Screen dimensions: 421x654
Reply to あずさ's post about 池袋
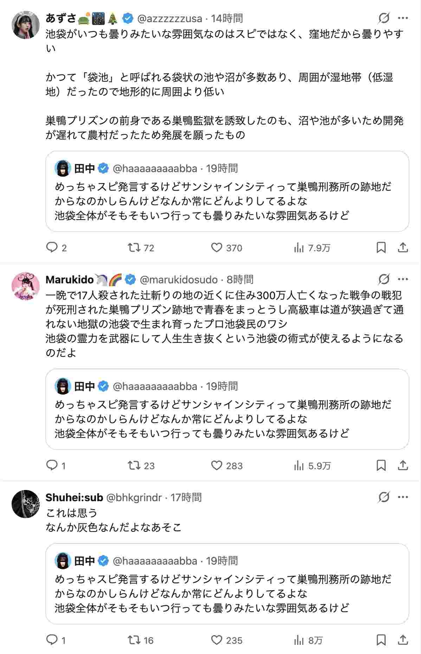click(x=52, y=247)
